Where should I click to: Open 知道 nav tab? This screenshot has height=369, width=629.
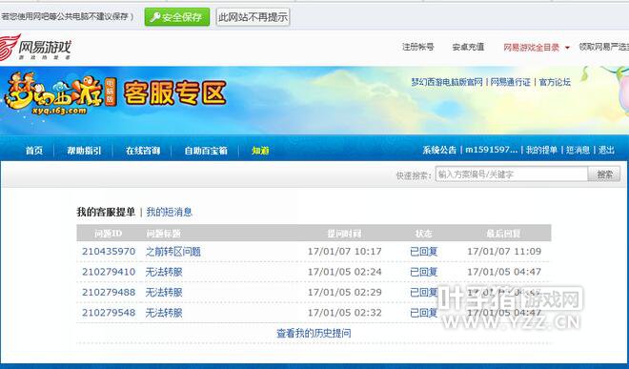point(260,150)
